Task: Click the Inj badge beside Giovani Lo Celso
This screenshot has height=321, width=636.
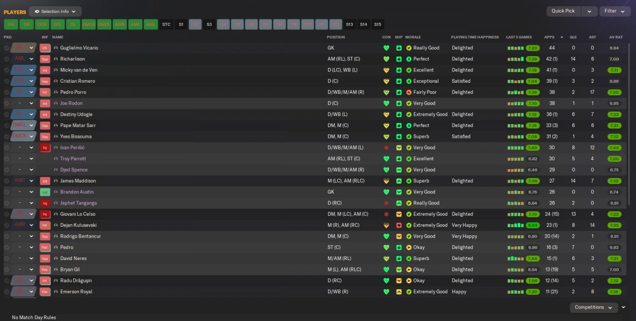Action: 45,214
